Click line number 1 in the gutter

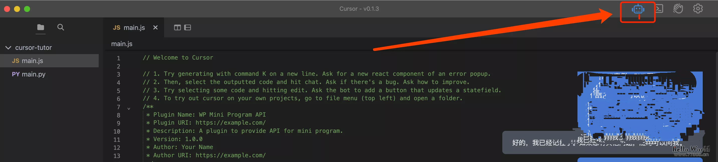tap(118, 58)
